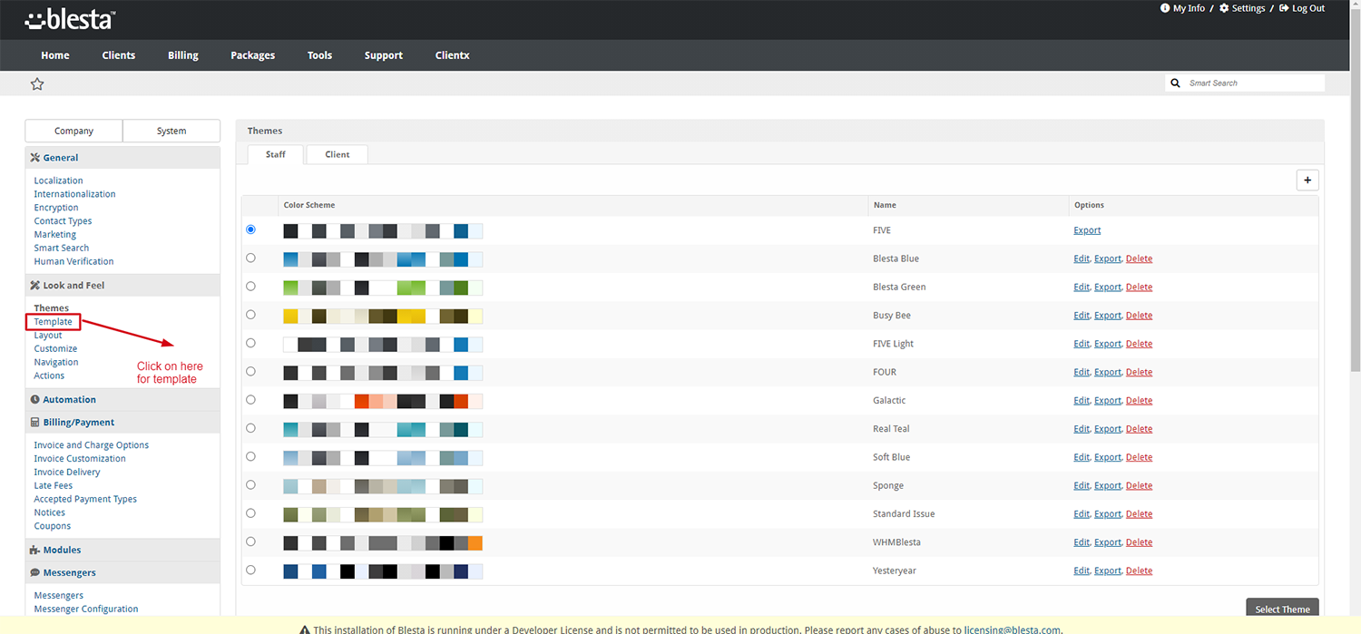Select the FIVE Light theme radio button

[250, 343]
